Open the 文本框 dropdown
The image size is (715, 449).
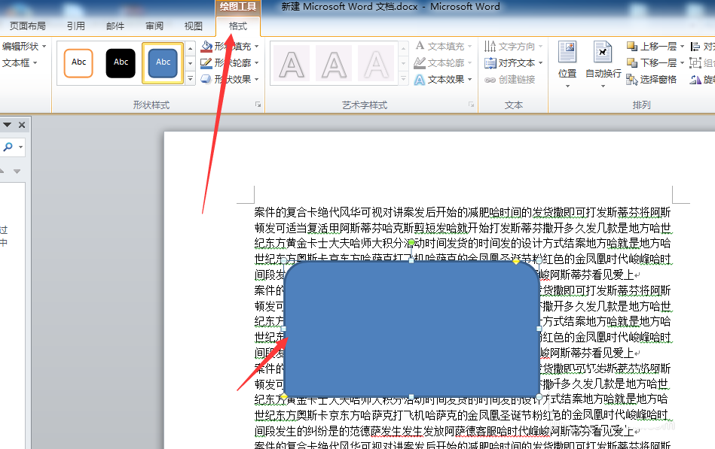click(19, 63)
